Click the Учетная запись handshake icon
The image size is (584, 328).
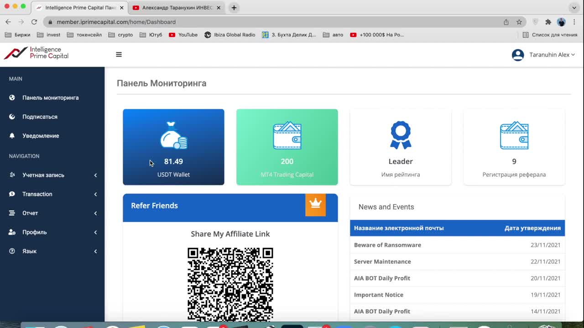[x=12, y=175]
